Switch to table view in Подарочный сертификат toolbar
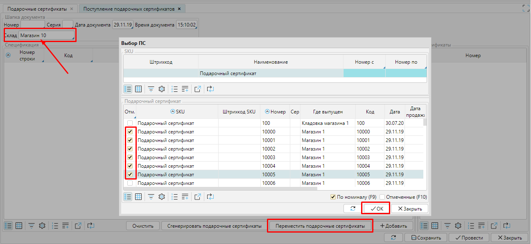 pos(138,197)
